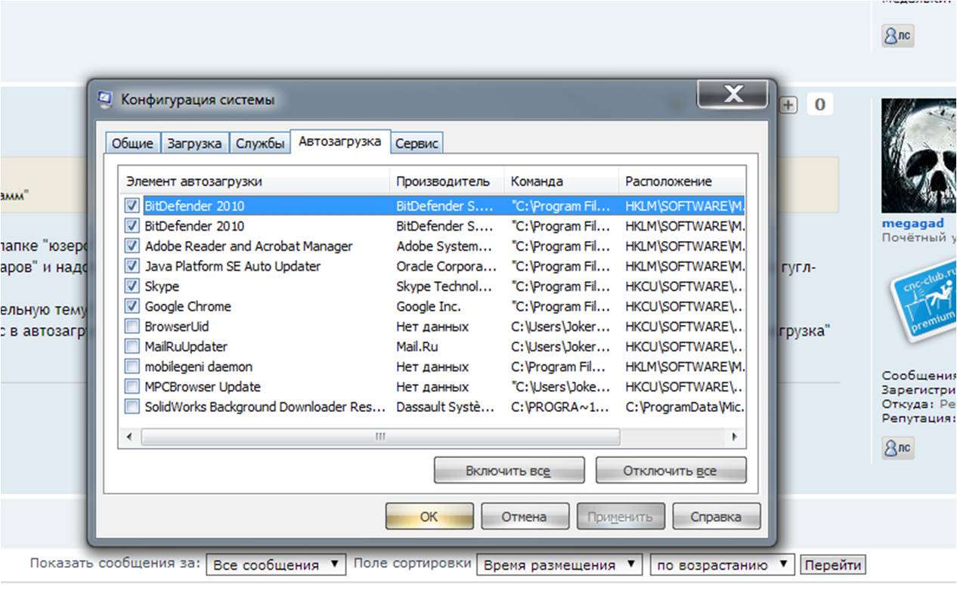Enable the mobilegeni daemon startup item
Viewport: 957px width, 591px height.
click(x=132, y=367)
